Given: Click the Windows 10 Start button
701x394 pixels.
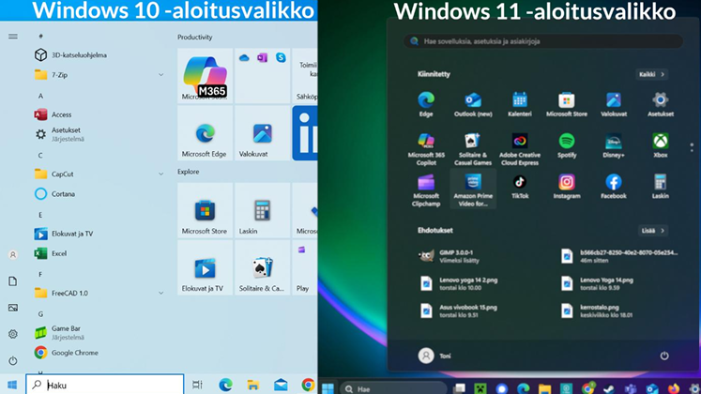Looking at the screenshot, I should [12, 385].
